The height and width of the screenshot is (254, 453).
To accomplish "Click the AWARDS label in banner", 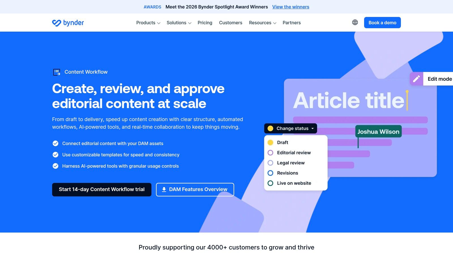I will (152, 7).
